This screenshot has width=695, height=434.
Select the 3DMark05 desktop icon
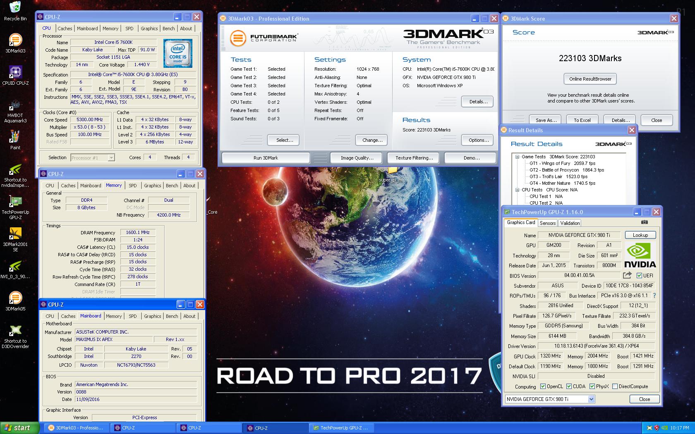pos(15,301)
